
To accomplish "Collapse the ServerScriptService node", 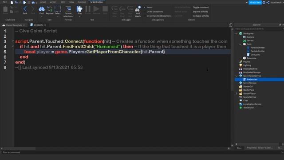I will point(237,76).
